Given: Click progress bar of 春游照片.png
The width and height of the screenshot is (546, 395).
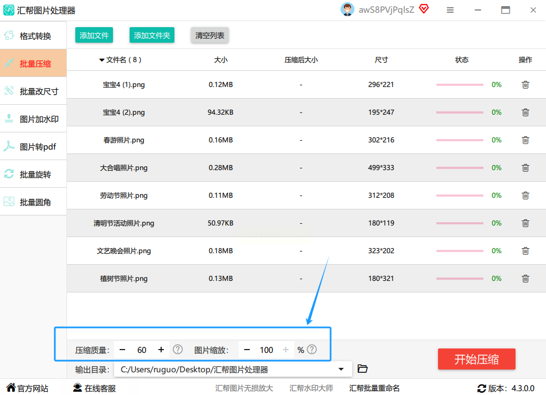Looking at the screenshot, I should pyautogui.click(x=460, y=140).
